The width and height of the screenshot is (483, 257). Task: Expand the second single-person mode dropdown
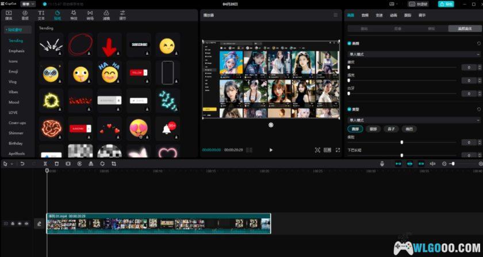[x=413, y=120]
